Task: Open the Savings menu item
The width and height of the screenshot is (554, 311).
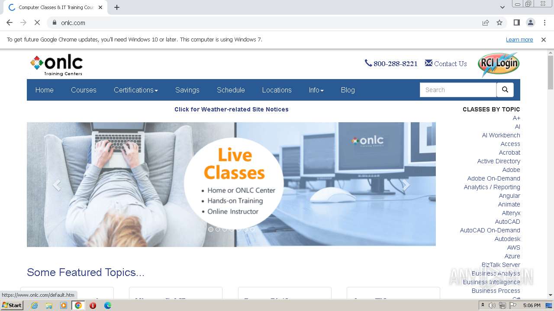Action: click(187, 90)
